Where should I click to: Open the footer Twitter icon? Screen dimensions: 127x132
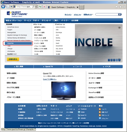click(x=79, y=112)
